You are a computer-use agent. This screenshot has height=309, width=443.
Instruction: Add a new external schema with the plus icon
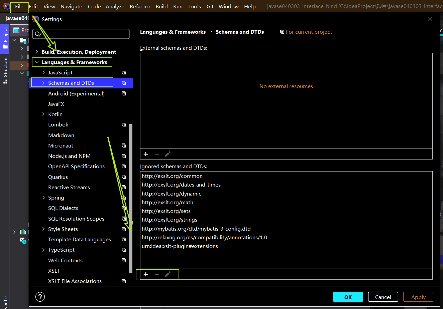[x=146, y=154]
